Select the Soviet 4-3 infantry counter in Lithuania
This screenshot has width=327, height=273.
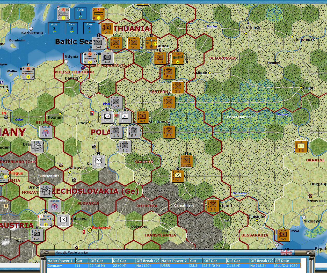coord(116,43)
